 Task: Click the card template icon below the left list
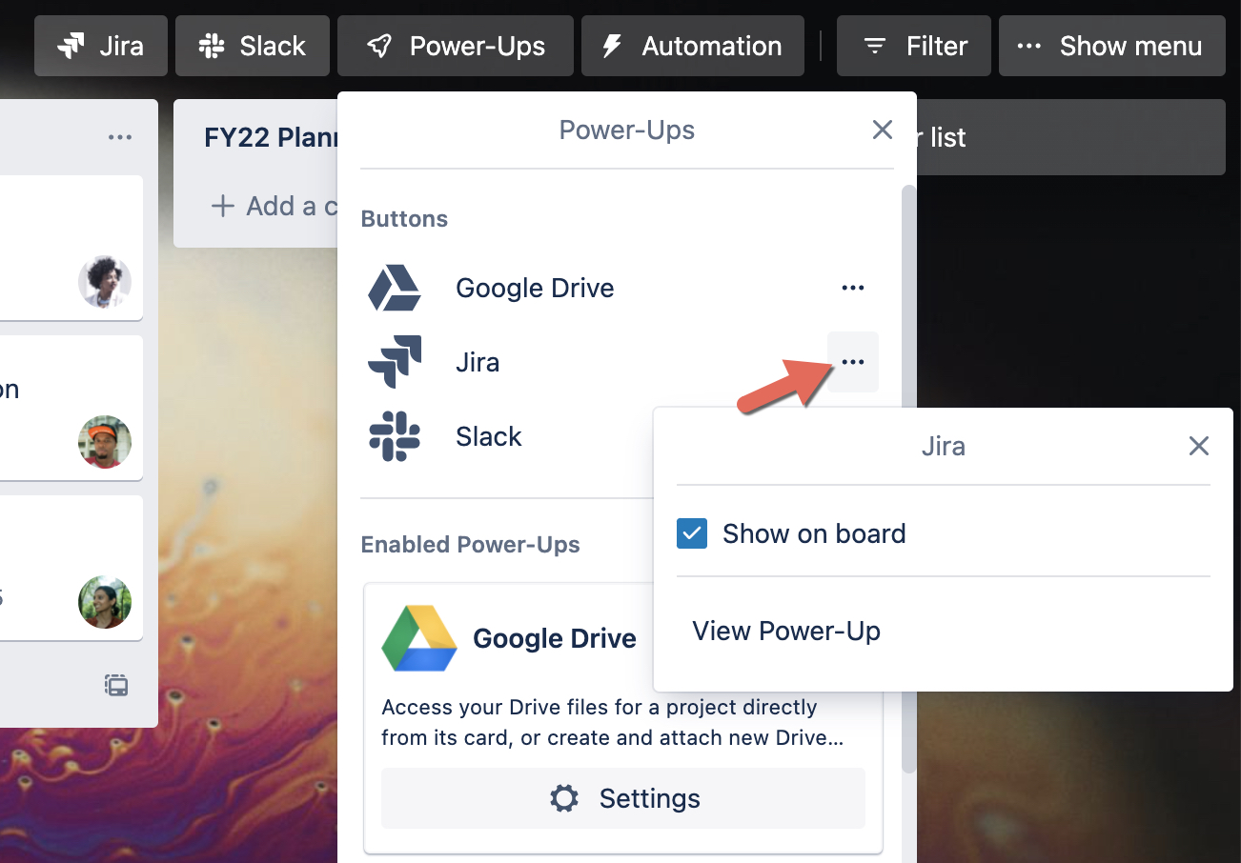coord(116,685)
